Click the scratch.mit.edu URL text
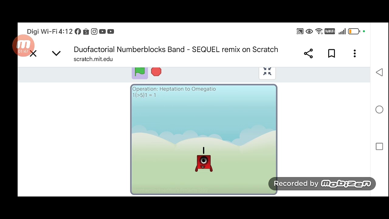Image resolution: width=389 pixels, height=219 pixels. click(93, 59)
